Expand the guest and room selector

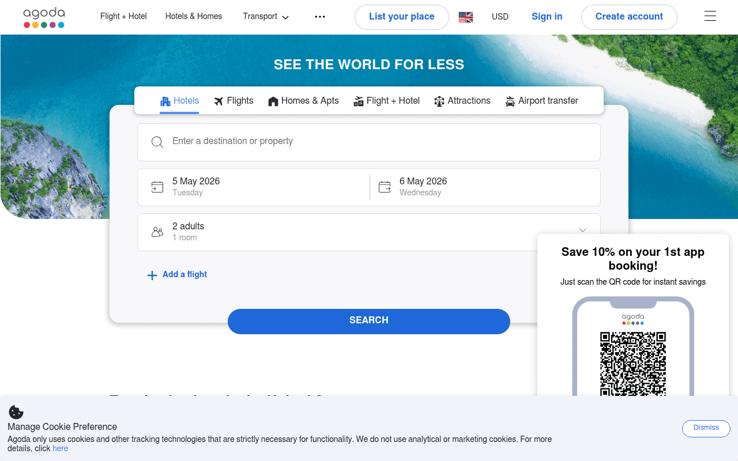click(582, 230)
